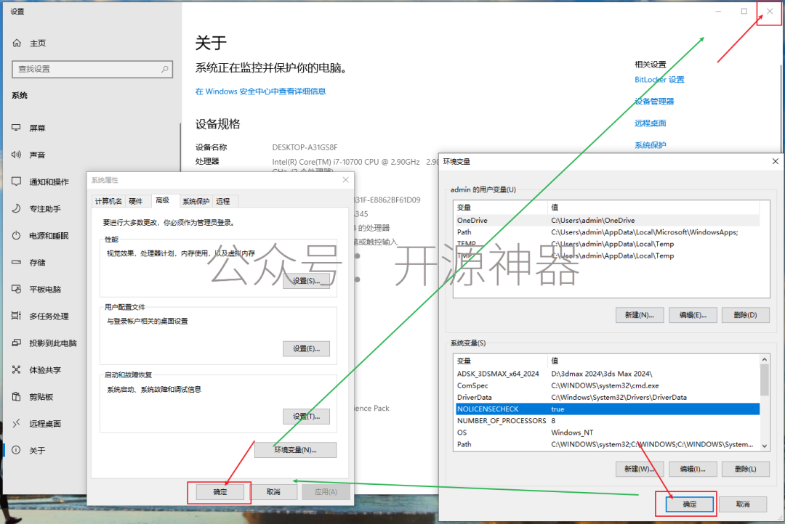Click 编辑(E)... for user variables
The width and height of the screenshot is (785, 524).
pyautogui.click(x=693, y=314)
